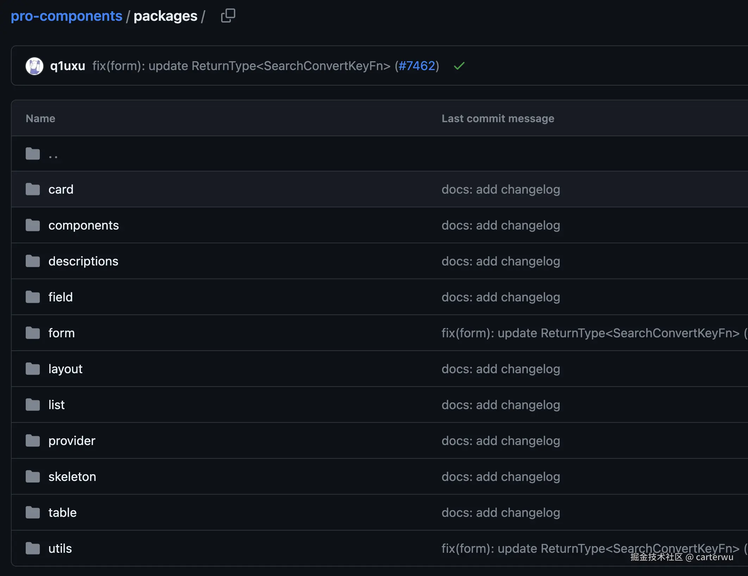Image resolution: width=748 pixels, height=576 pixels.
Task: Click the provider folder icon
Action: tap(33, 440)
